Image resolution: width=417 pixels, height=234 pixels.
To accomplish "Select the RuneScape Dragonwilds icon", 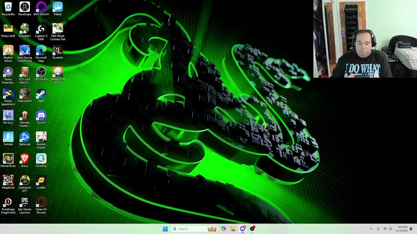I will coord(8,206).
